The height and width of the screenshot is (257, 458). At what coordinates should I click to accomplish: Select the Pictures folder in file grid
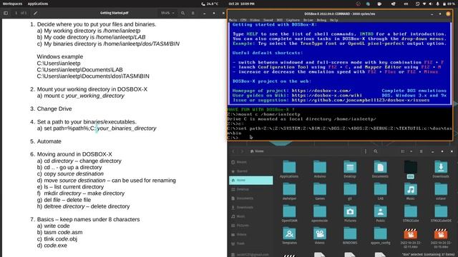(x=350, y=211)
